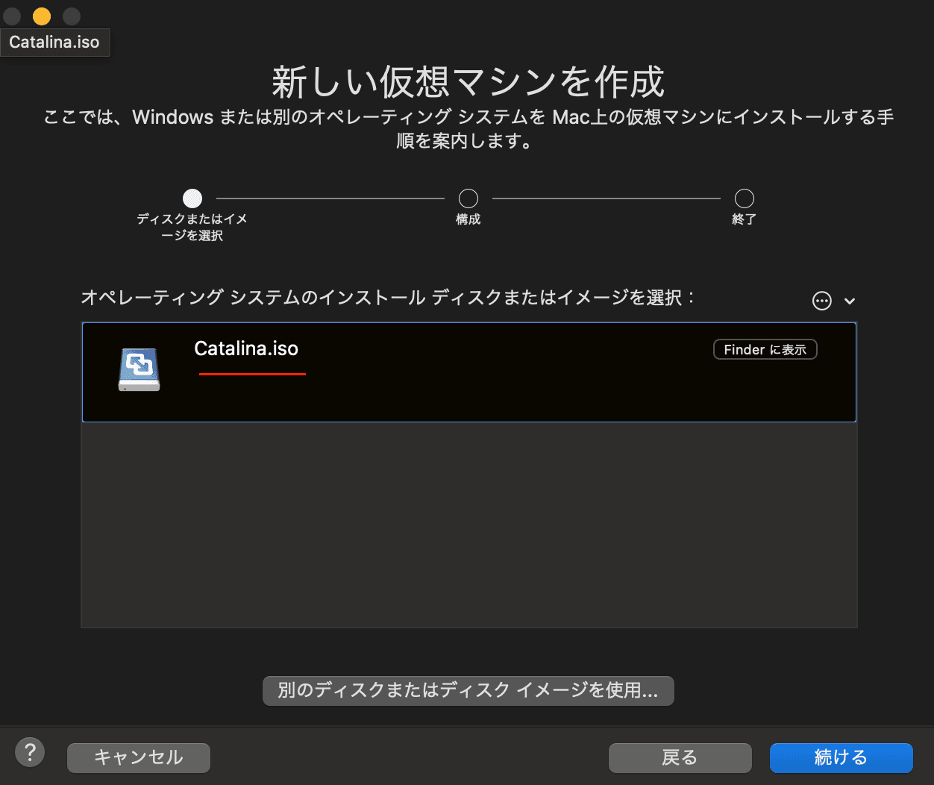
Task: Click the filled ディスクまたはイメージを選択 step circle
Action: pos(192,198)
